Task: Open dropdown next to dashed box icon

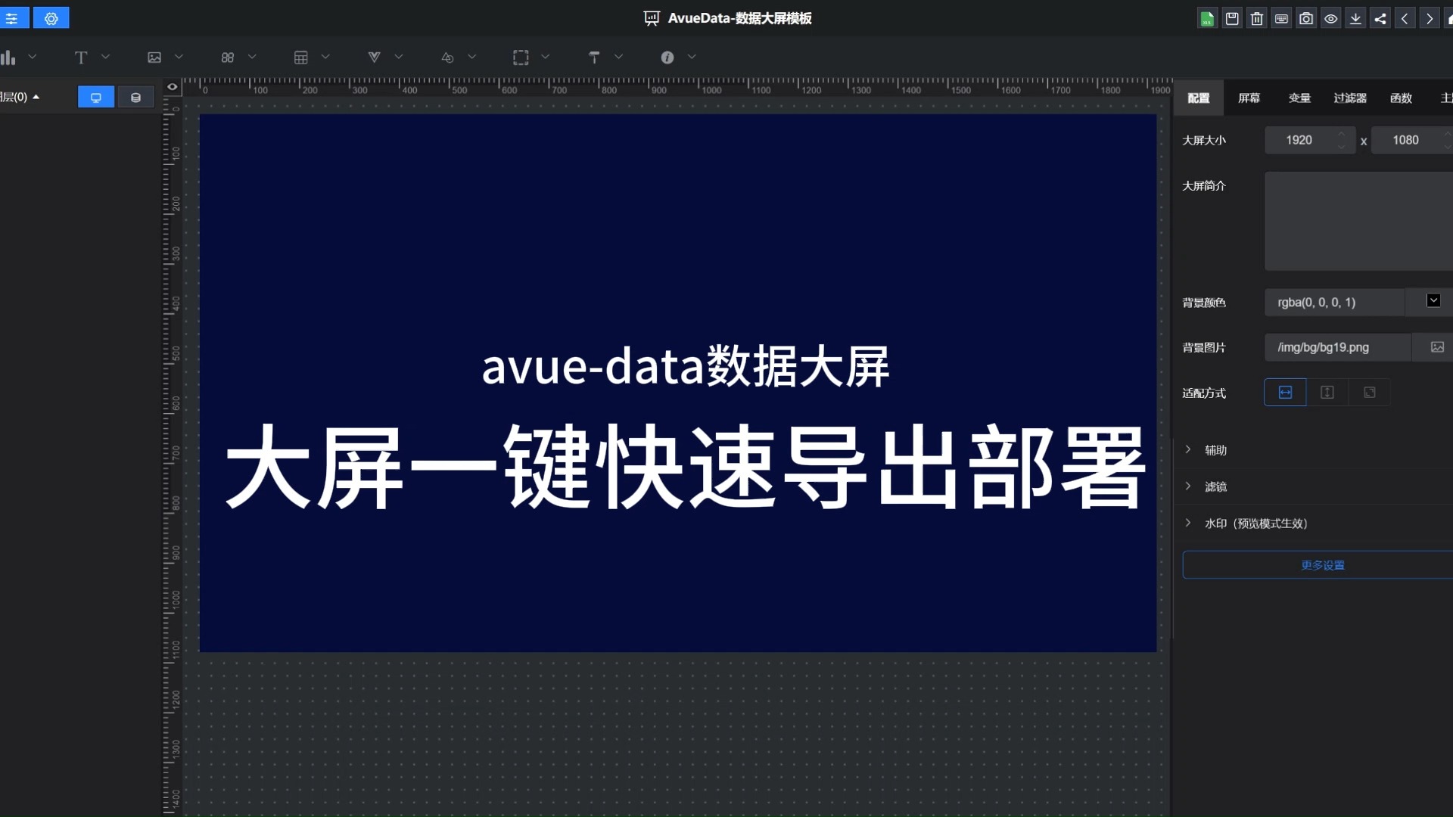Action: pos(546,57)
